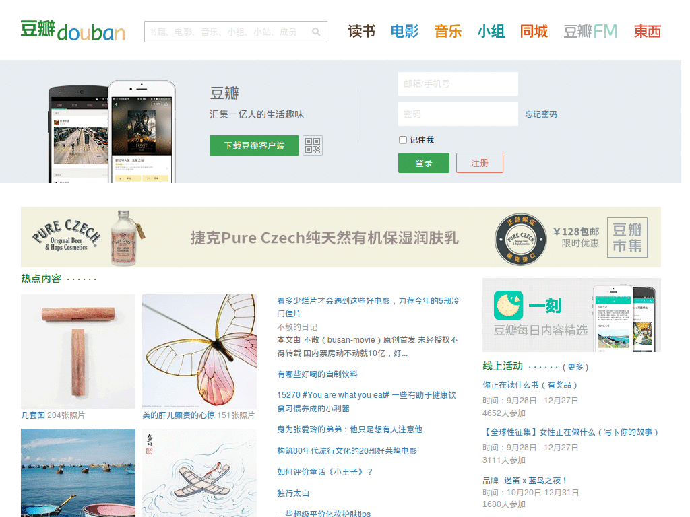This screenshot has width=690, height=517.
Task: Click the 注册 register button
Action: 480,163
